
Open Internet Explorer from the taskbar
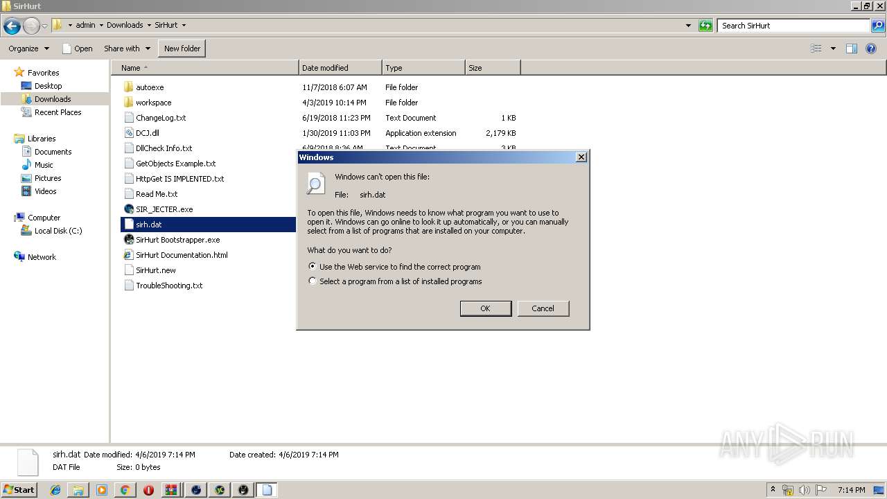(55, 490)
